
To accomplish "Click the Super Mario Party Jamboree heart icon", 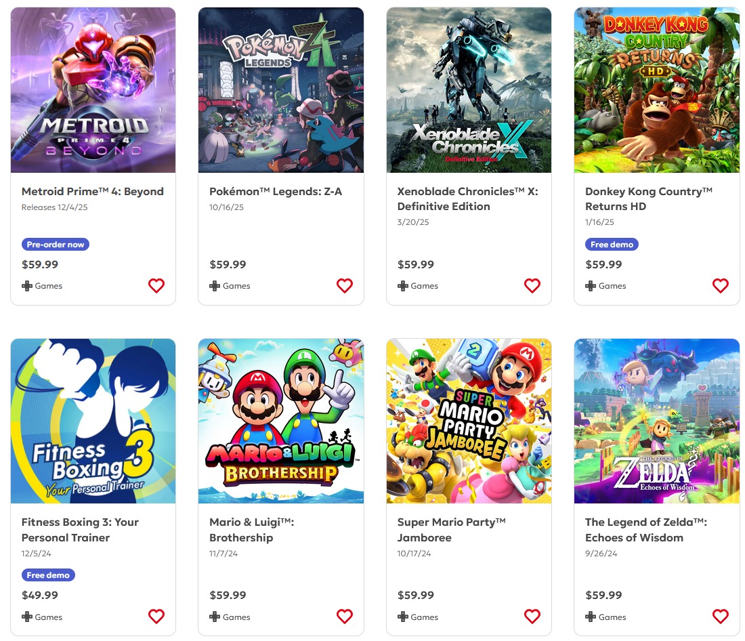I will point(532,617).
